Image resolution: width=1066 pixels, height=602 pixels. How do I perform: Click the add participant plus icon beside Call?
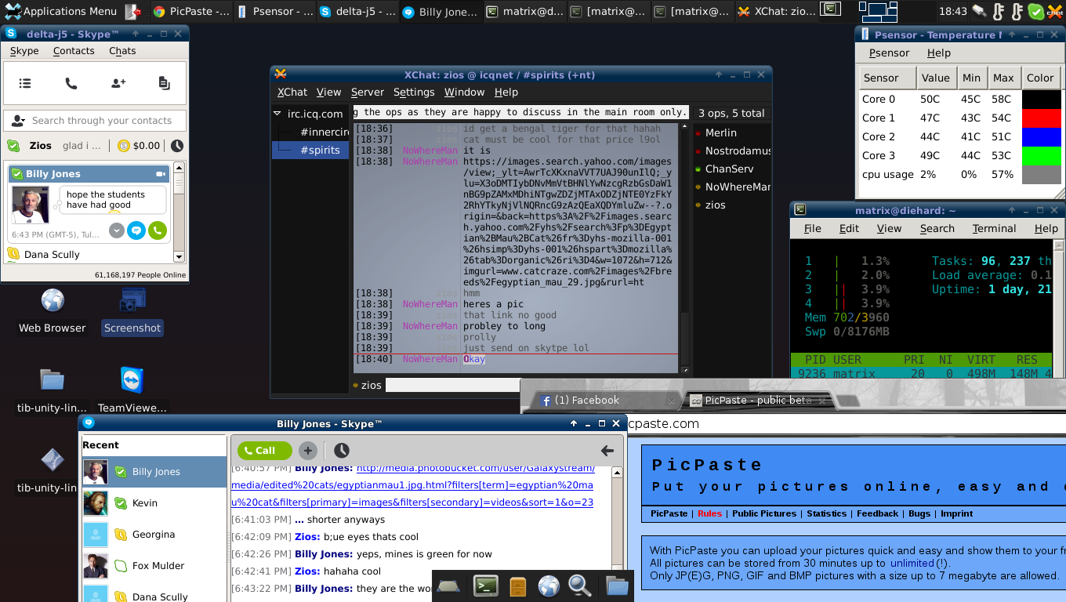point(307,451)
